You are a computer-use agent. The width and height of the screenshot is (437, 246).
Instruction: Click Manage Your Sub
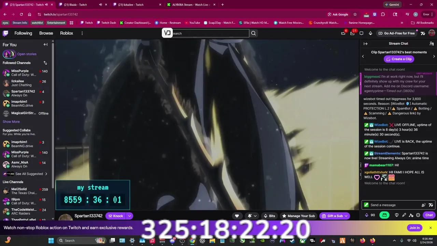point(298,216)
